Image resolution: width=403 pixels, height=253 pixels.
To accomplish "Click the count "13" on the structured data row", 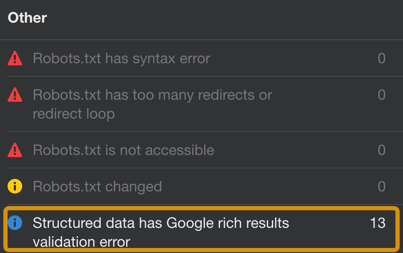I will pyautogui.click(x=379, y=223).
